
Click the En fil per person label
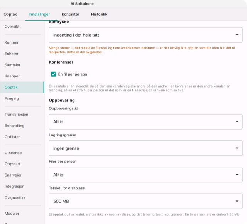pyautogui.click(x=73, y=74)
